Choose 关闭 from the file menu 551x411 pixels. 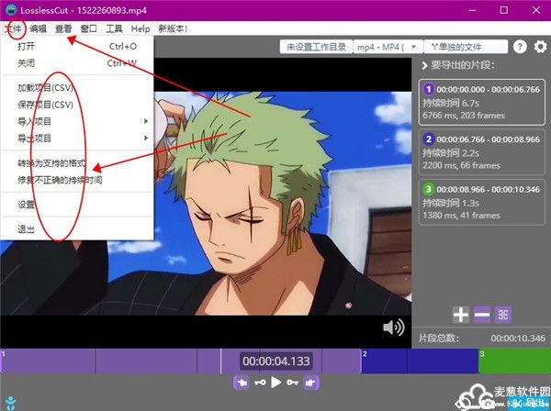(x=77, y=63)
